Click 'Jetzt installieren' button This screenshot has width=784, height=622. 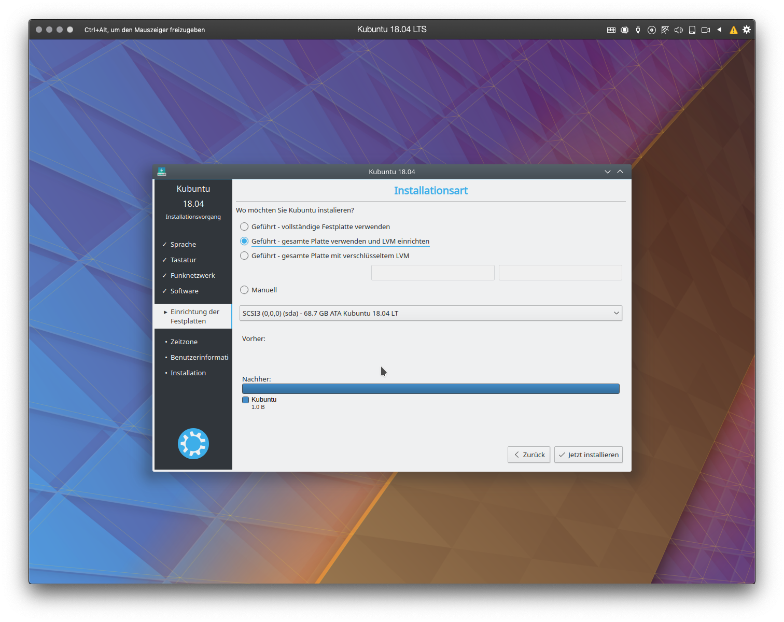pos(589,455)
